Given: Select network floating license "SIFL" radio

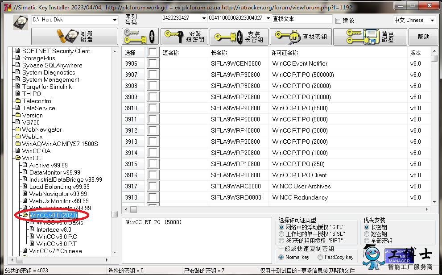Looking at the screenshot, I should (281, 227).
